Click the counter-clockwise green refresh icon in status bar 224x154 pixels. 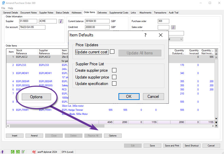tap(18, 152)
